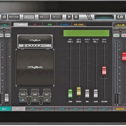The height and width of the screenshot is (126, 126).
Task: Click the teal CH 1 strip label
Action: tap(5, 109)
